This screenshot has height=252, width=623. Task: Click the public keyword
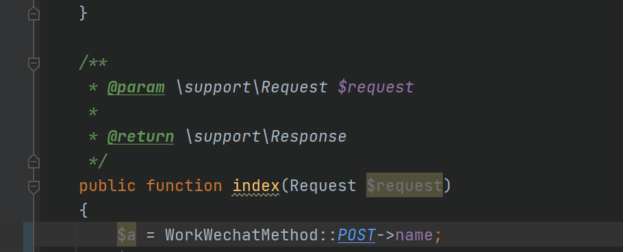coord(107,186)
